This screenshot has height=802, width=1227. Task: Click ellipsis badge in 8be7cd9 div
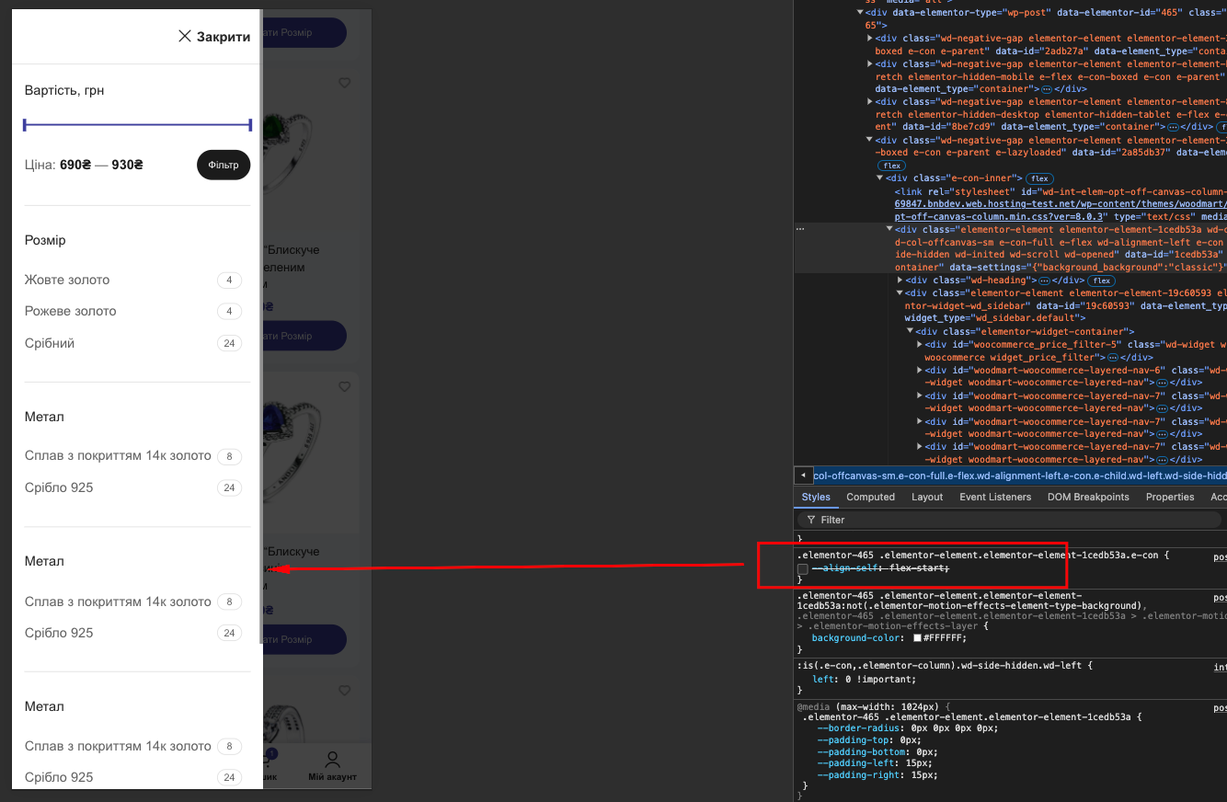pos(1175,127)
